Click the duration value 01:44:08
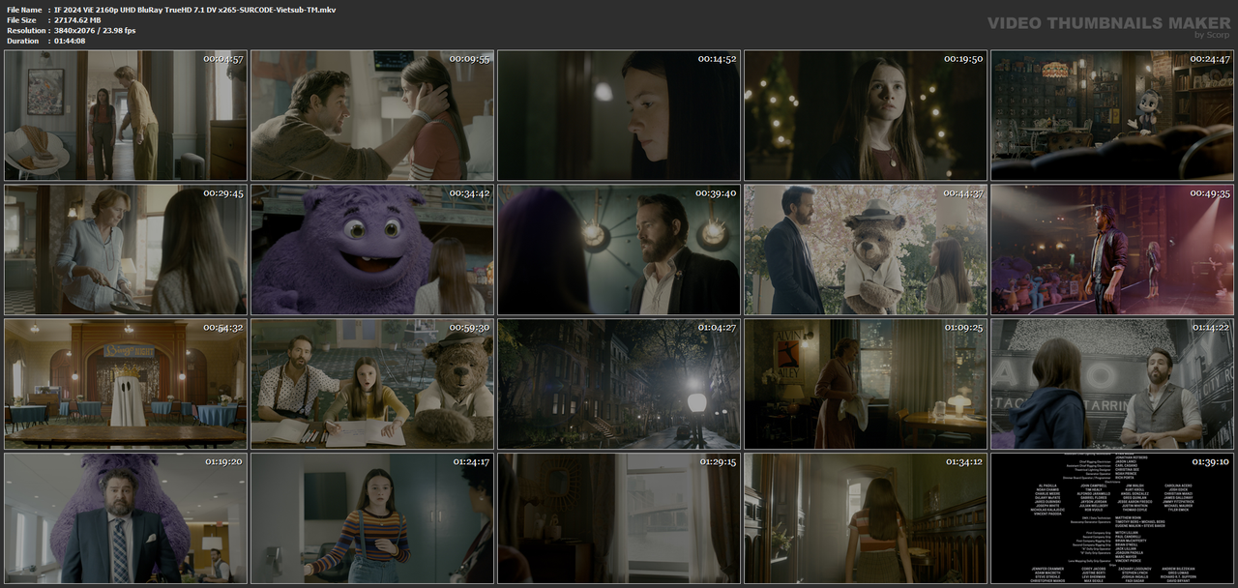 72,41
